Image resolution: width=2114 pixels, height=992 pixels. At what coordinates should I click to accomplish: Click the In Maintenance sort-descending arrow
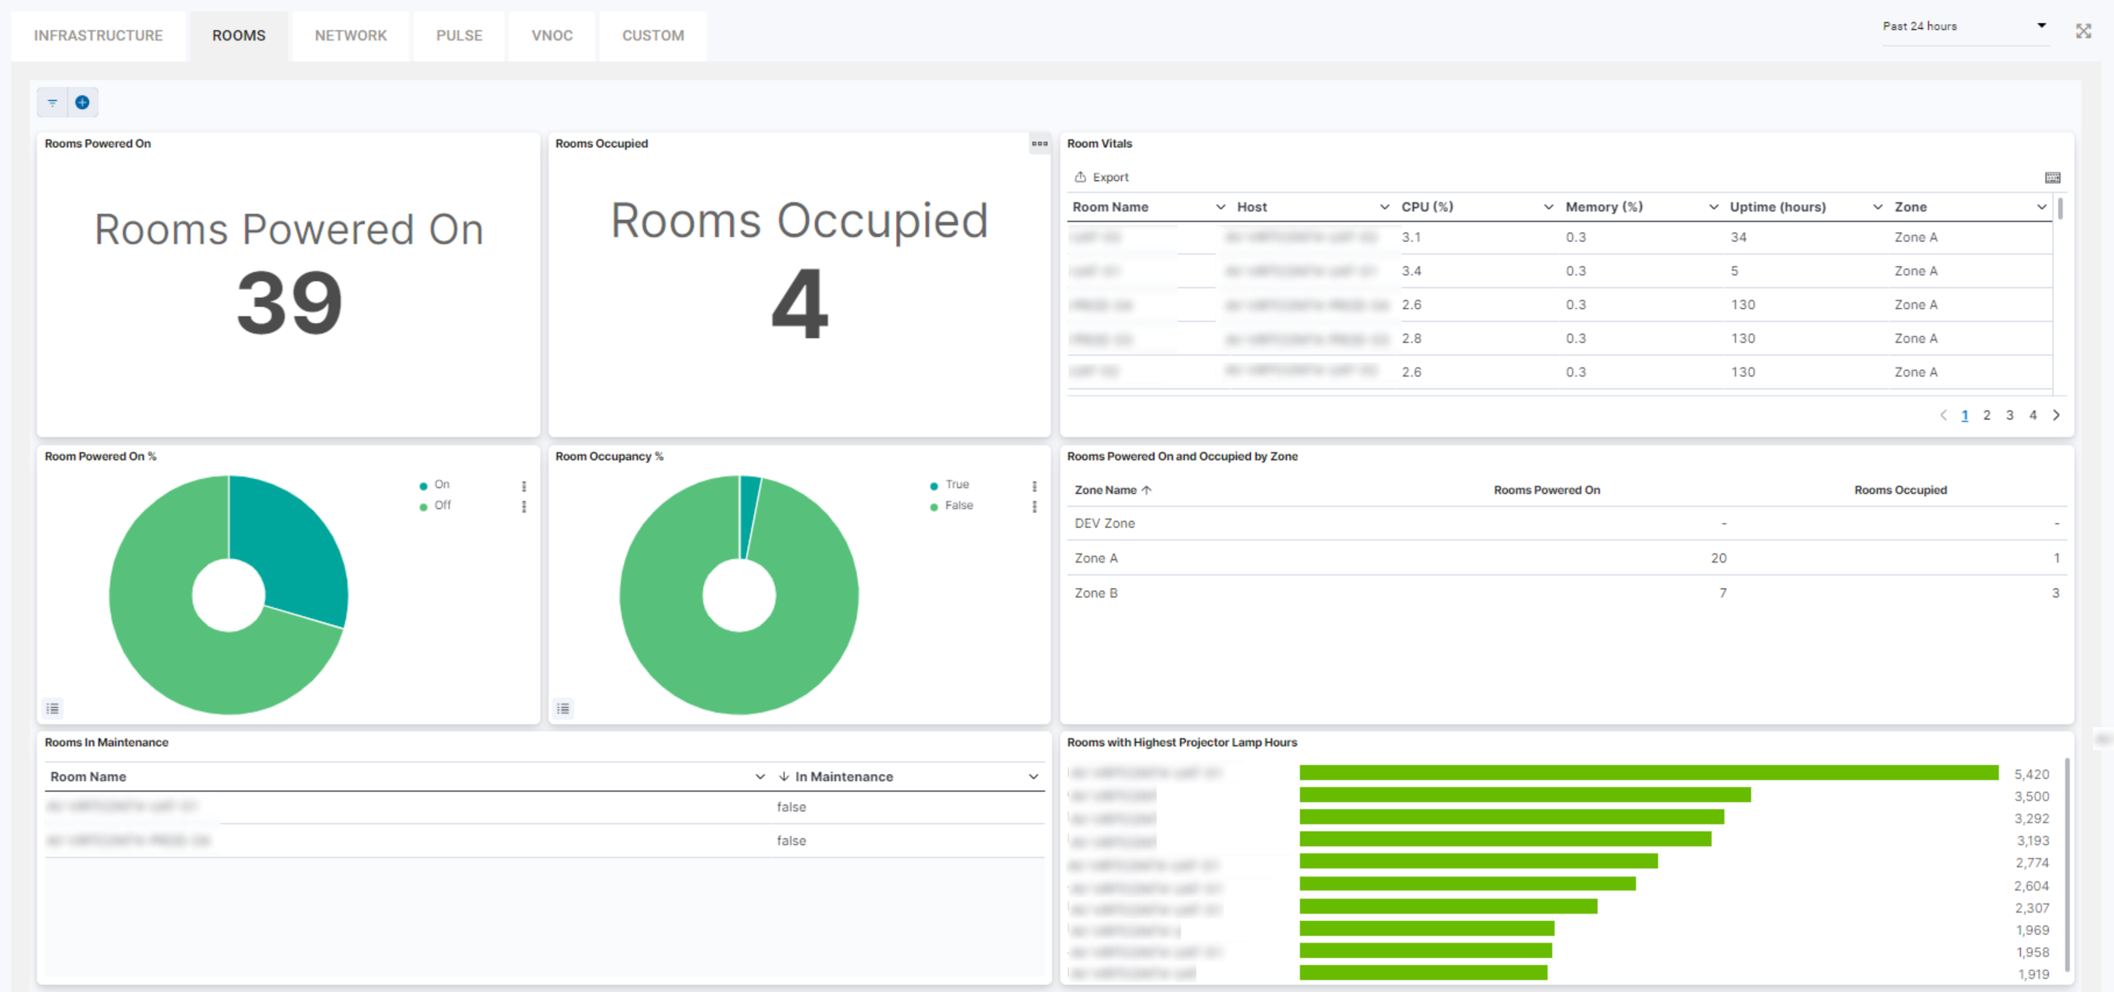784,776
